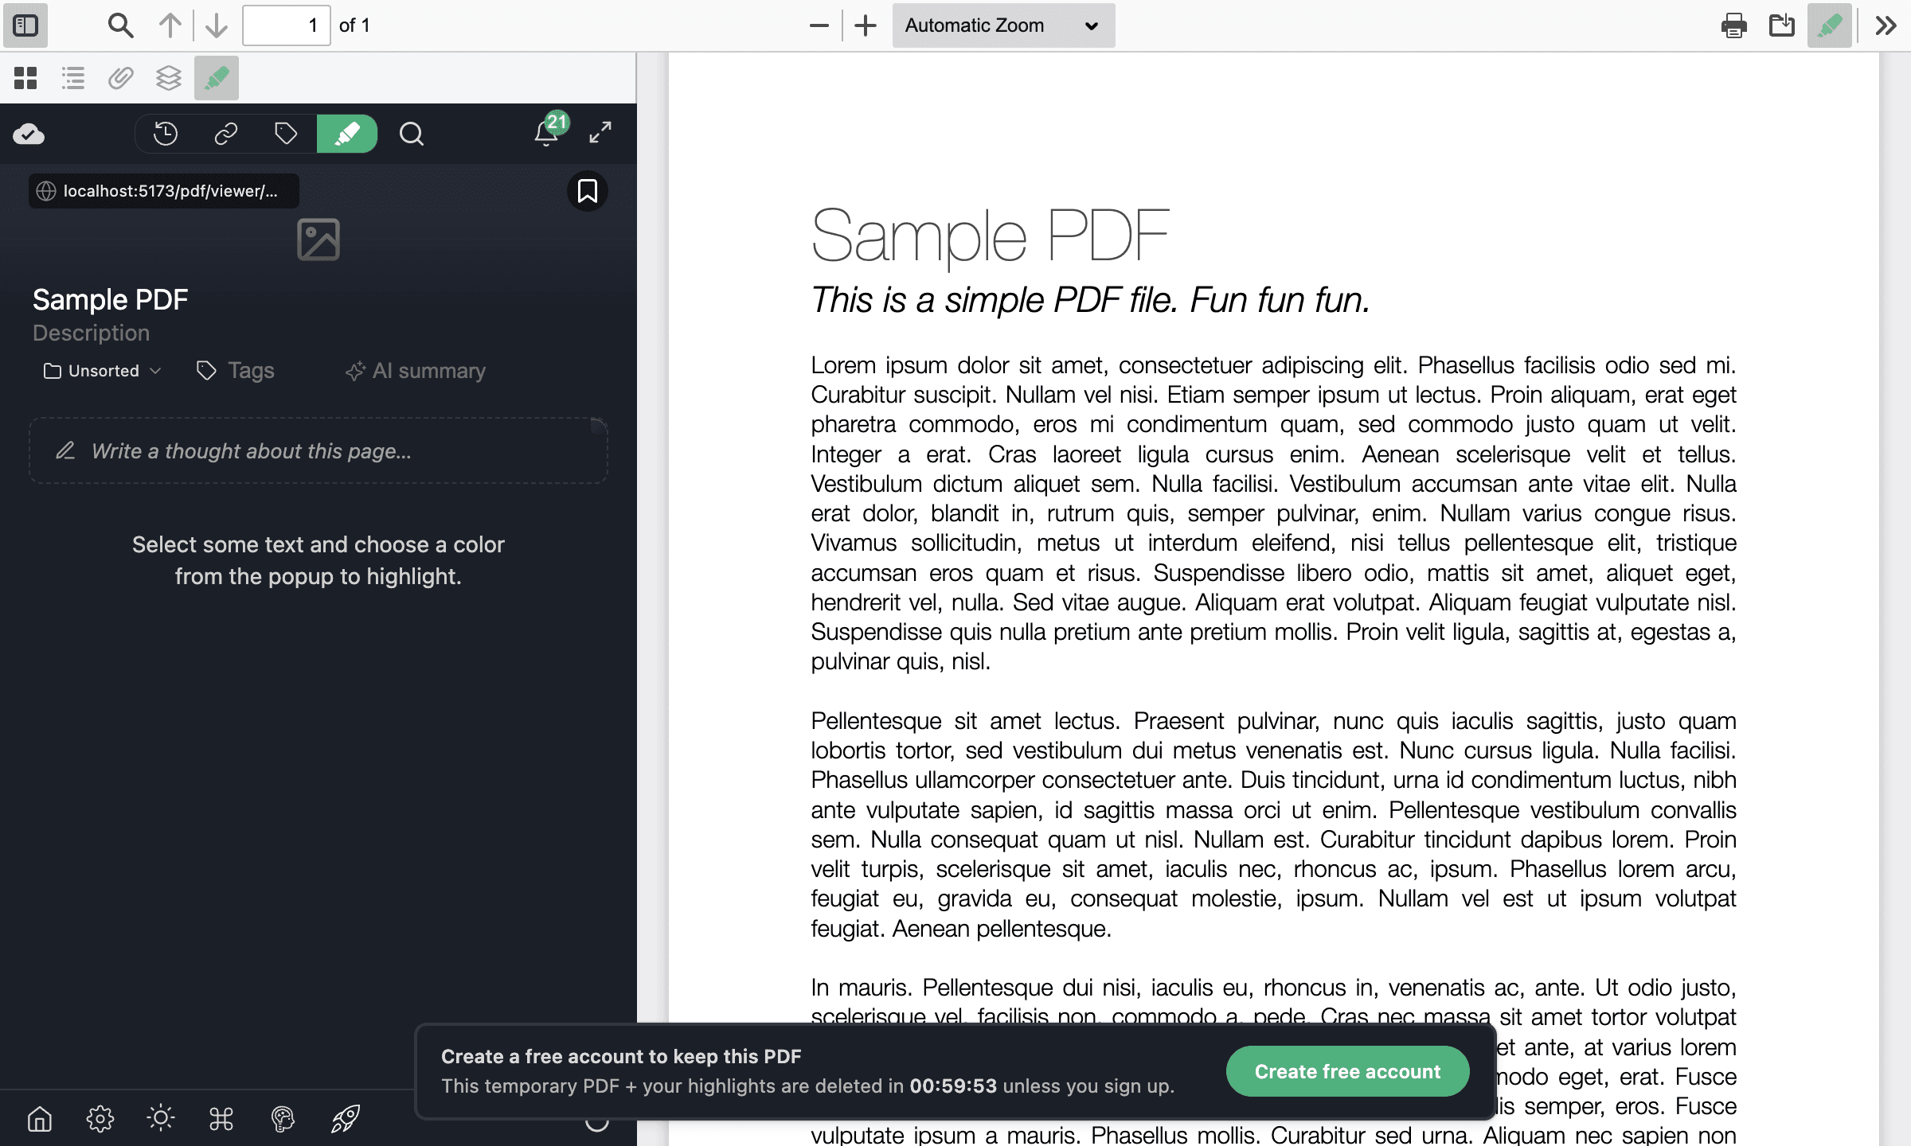The height and width of the screenshot is (1146, 1911).
Task: Click the Description field
Action: (x=91, y=333)
